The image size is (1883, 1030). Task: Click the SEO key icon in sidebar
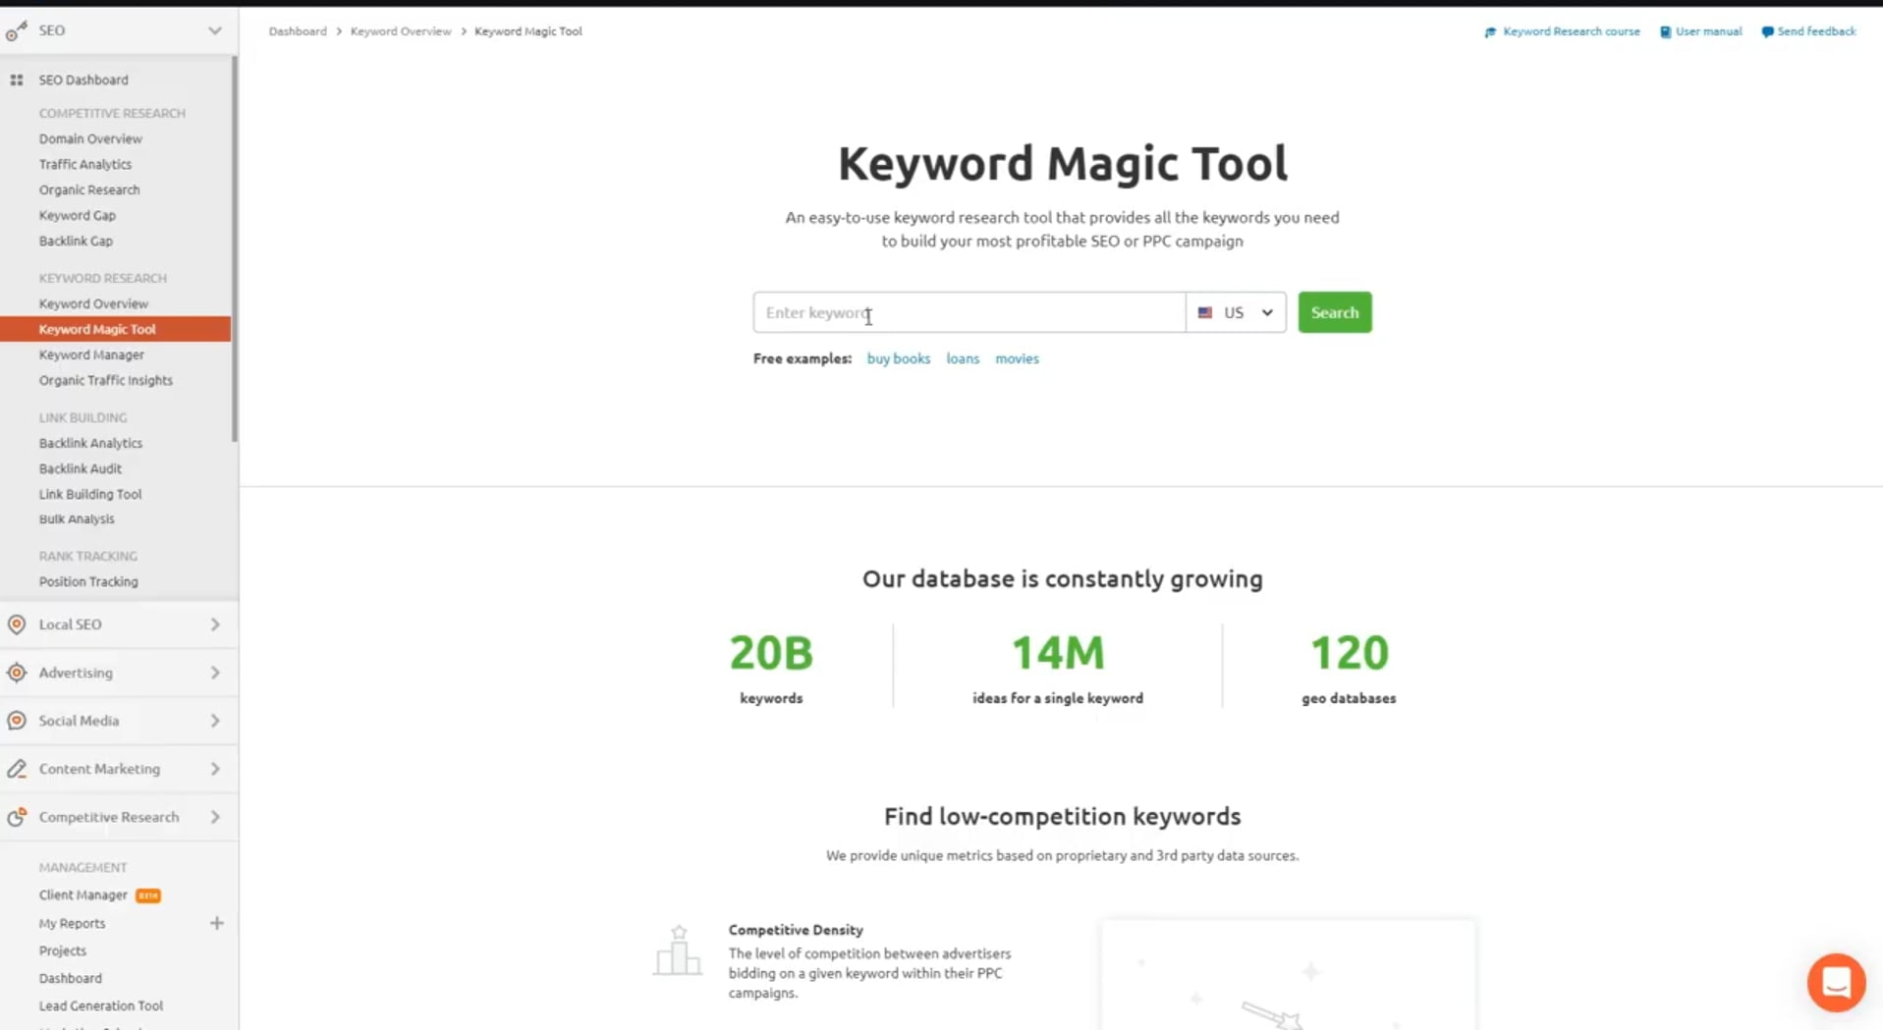pyautogui.click(x=16, y=31)
